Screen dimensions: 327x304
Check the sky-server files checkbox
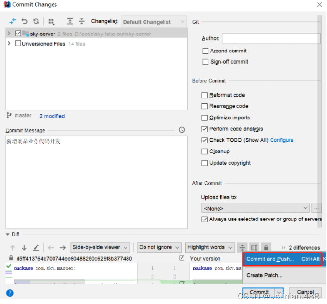point(18,34)
